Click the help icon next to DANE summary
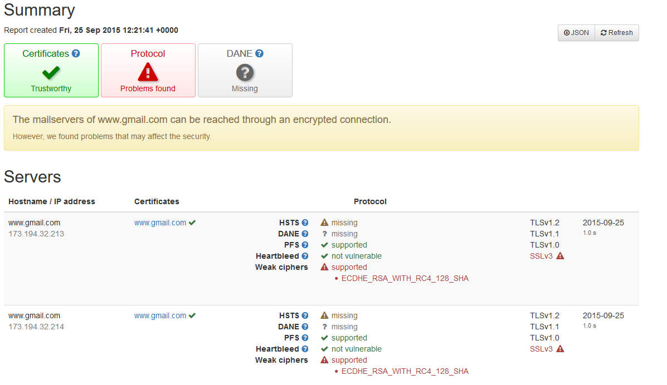Screen dimensions: 667x385 tap(260, 54)
